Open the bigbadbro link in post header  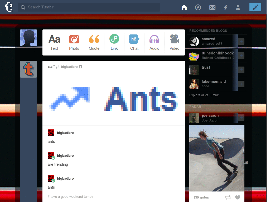pos(69,67)
